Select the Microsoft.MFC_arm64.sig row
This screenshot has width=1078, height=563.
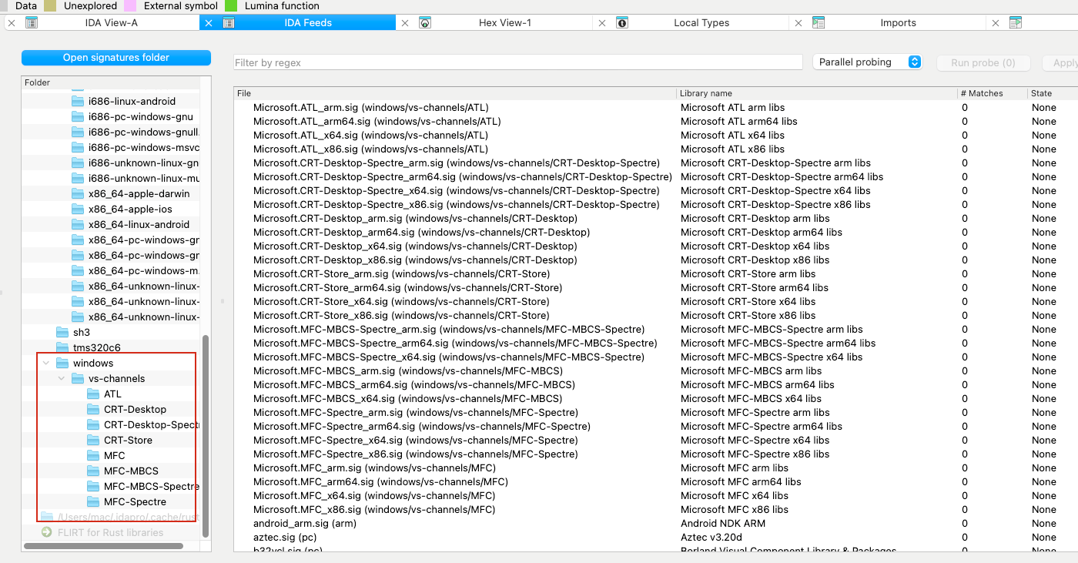click(x=656, y=482)
